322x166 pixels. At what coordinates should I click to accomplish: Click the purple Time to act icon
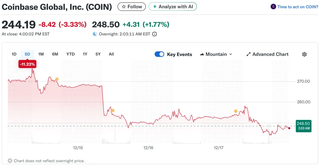pyautogui.click(x=273, y=7)
